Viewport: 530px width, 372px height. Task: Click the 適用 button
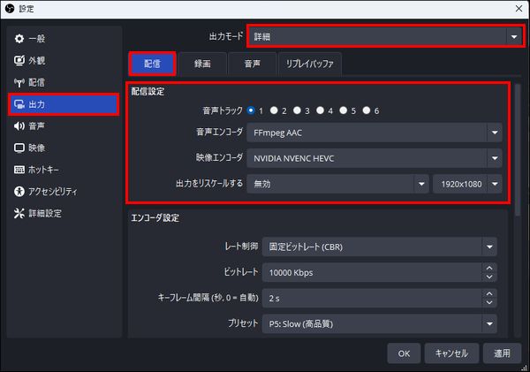point(502,353)
